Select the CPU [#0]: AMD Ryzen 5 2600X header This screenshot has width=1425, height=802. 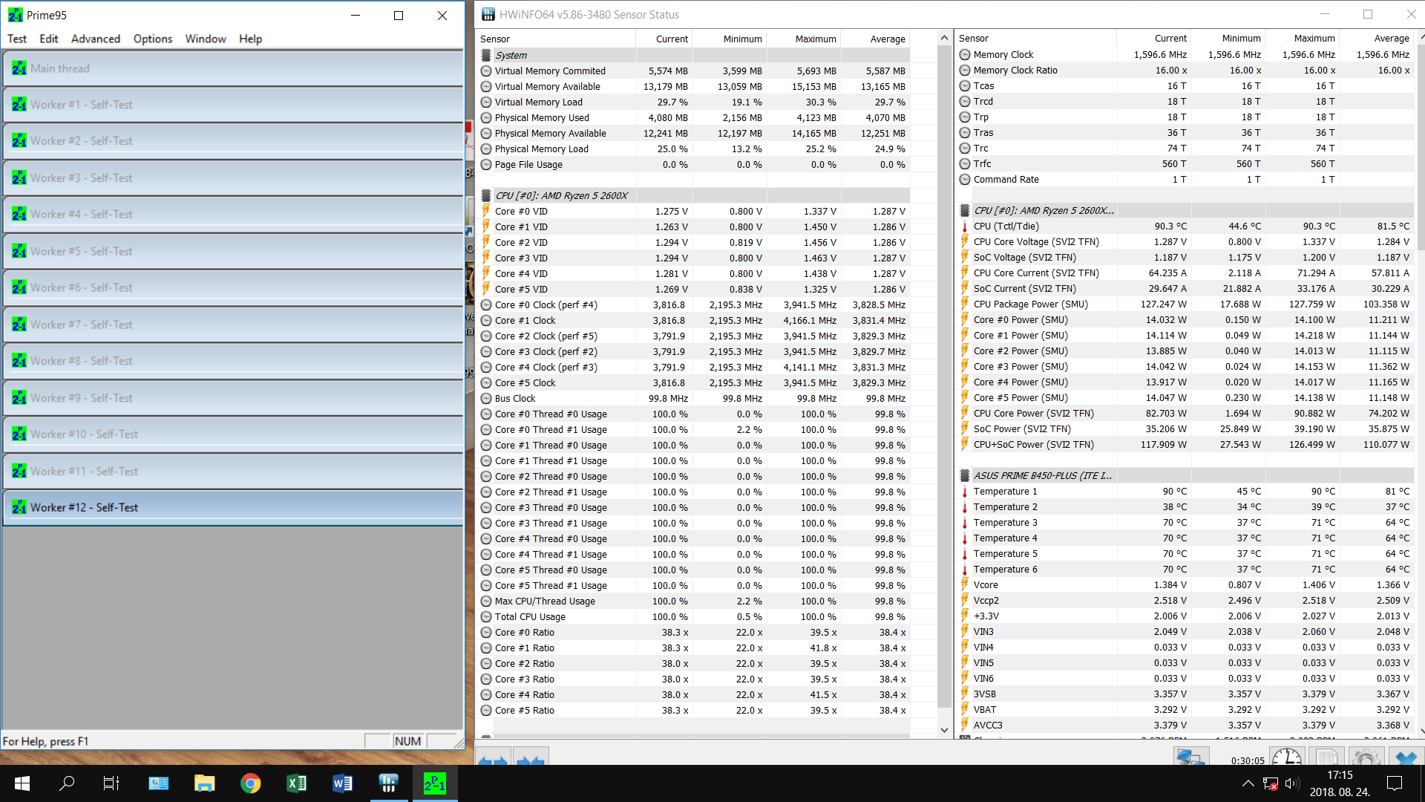click(x=561, y=196)
